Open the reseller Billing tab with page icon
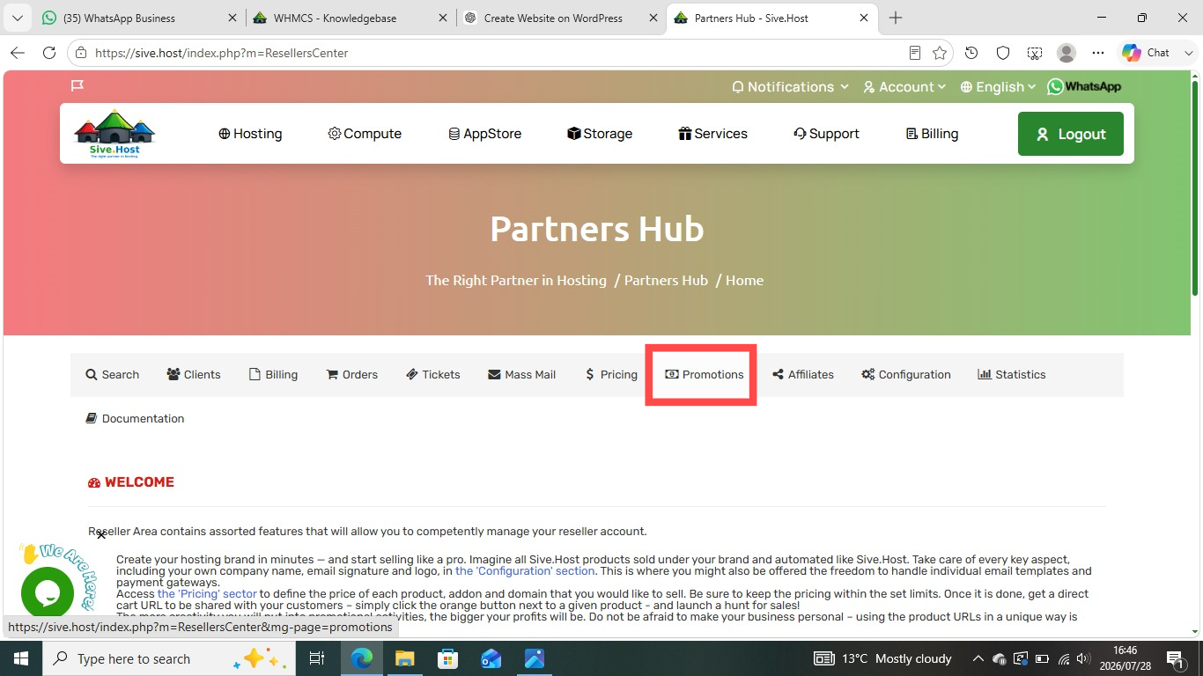Image resolution: width=1203 pixels, height=676 pixels. (273, 375)
